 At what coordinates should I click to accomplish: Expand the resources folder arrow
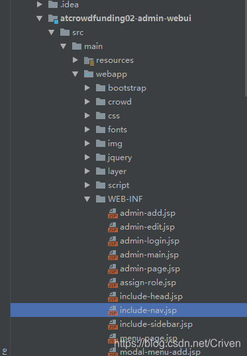(75, 60)
